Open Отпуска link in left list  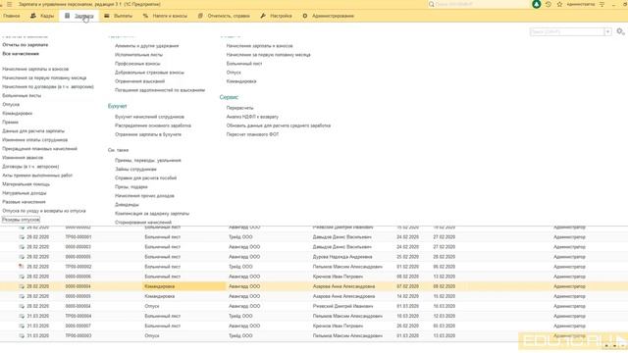(11, 105)
